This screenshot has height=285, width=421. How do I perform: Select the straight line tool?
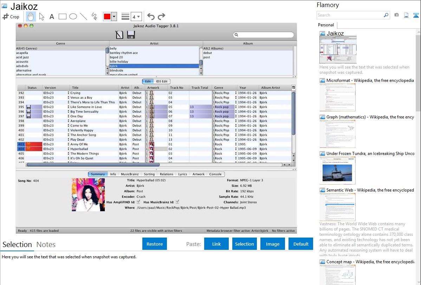(84, 17)
